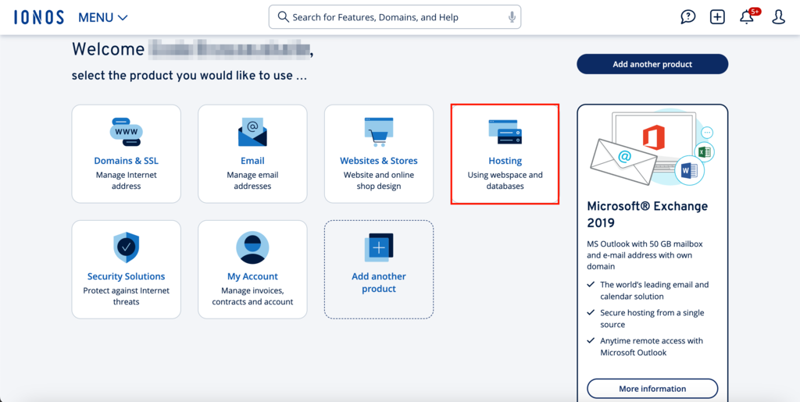Click the Microsoft Exchange 2019 heading
The height and width of the screenshot is (402, 800).
tap(648, 214)
